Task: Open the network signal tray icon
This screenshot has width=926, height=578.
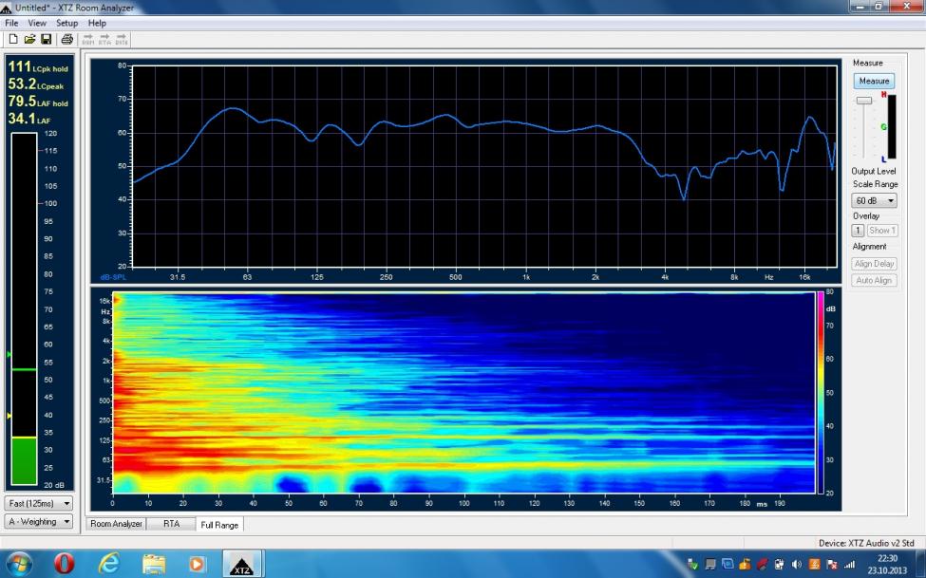Action: 850,565
